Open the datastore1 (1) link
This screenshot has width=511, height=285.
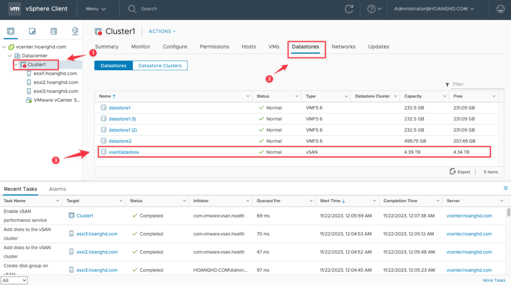coord(122,119)
